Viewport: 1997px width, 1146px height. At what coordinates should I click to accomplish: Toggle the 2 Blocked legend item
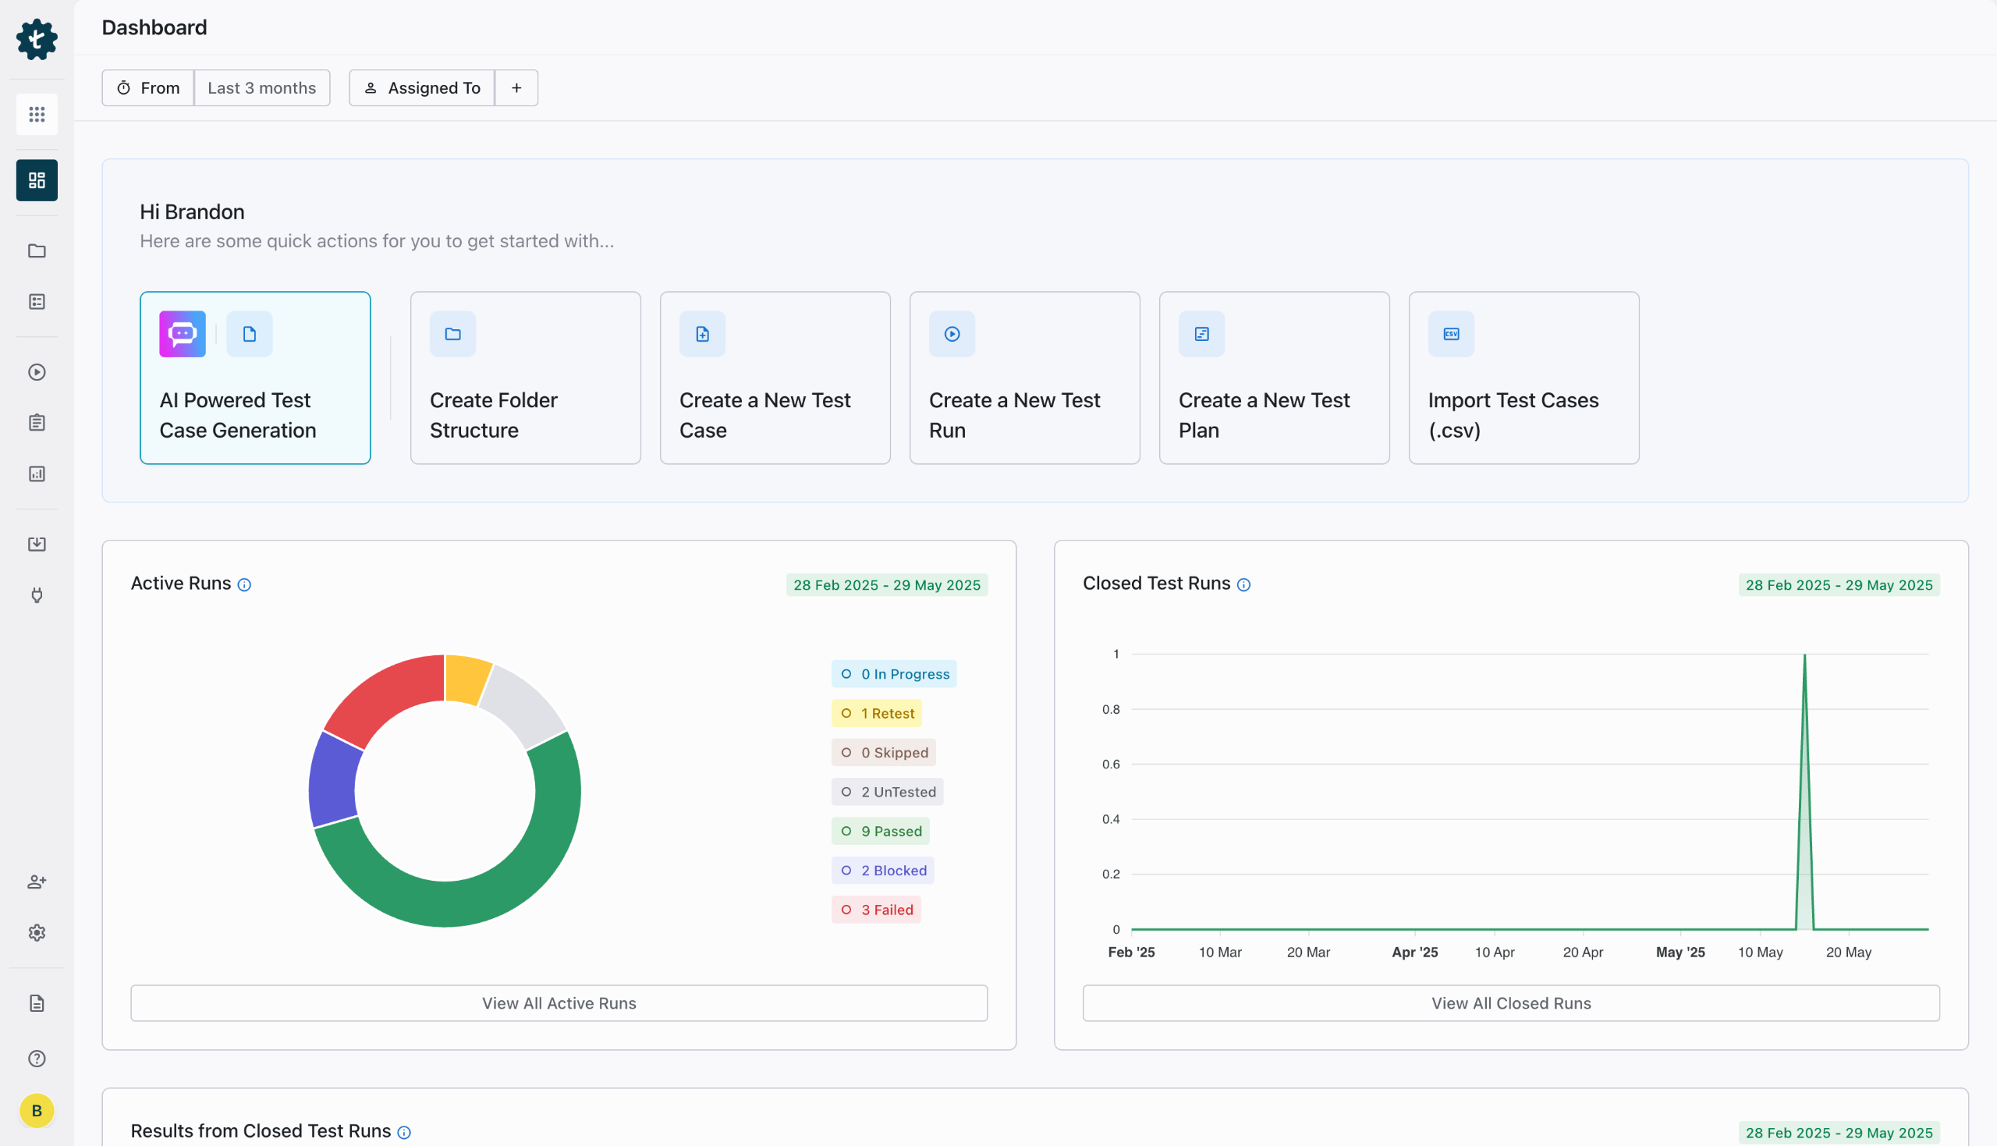(x=883, y=871)
